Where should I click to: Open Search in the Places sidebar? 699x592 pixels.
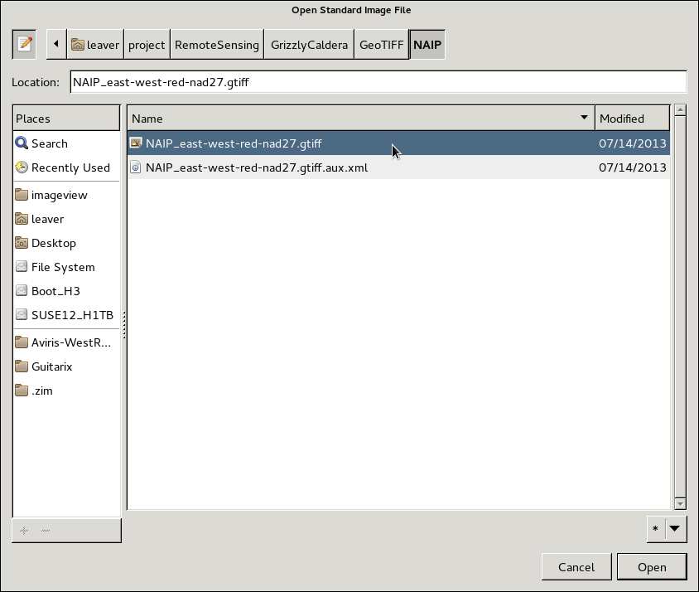(x=66, y=143)
